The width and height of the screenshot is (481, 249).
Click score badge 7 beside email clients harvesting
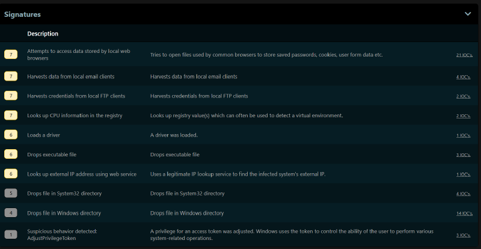coord(11,76)
